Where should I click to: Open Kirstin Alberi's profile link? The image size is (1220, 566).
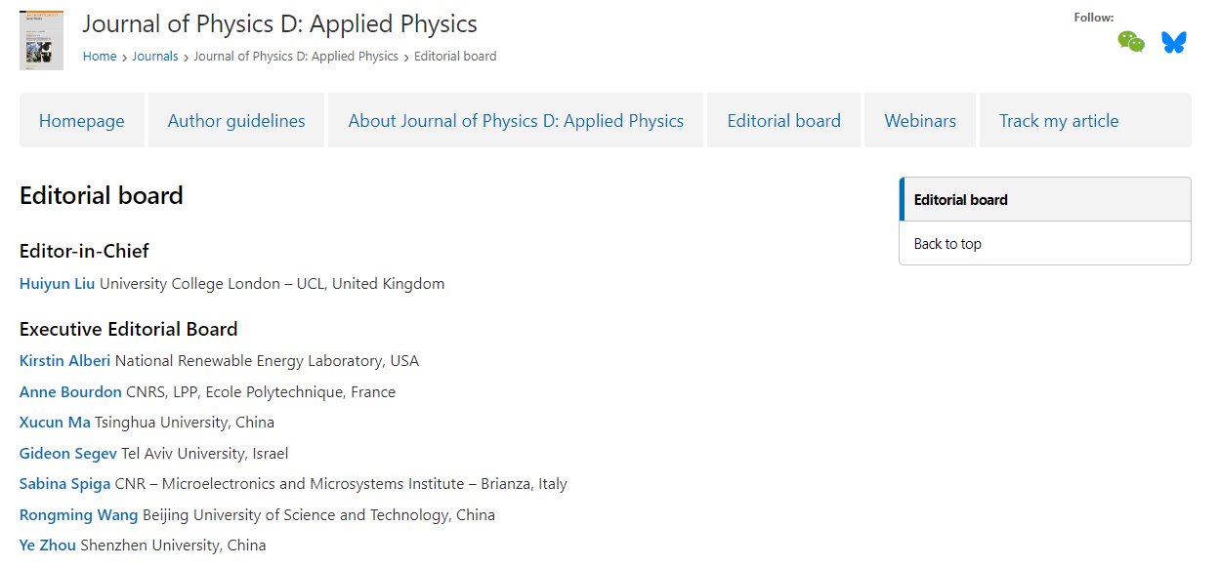tap(64, 361)
